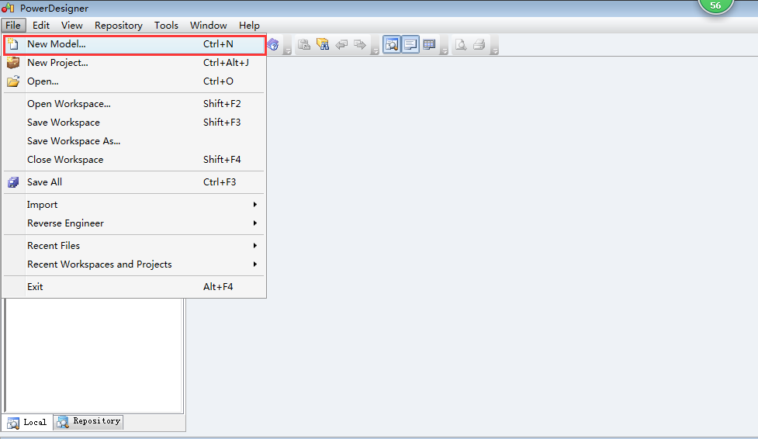Click the New Model page icon

click(13, 44)
